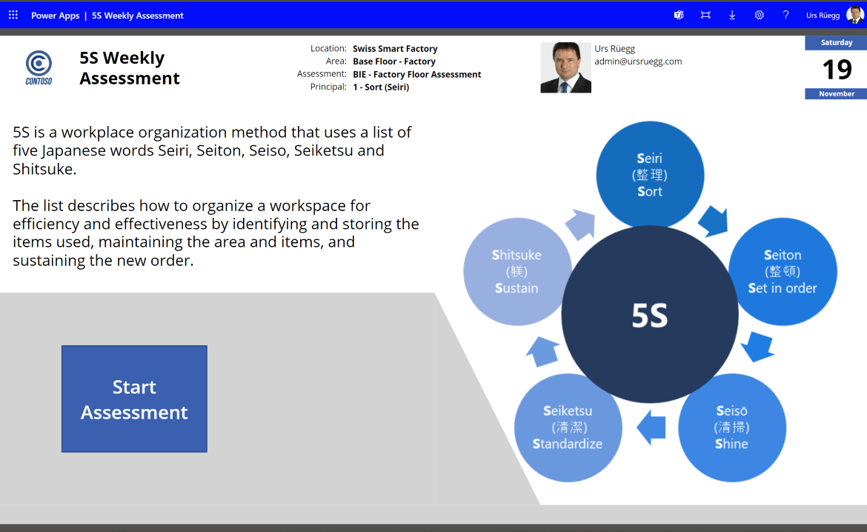Click the 'Principal:' label
This screenshot has height=532, width=867.
(x=328, y=87)
